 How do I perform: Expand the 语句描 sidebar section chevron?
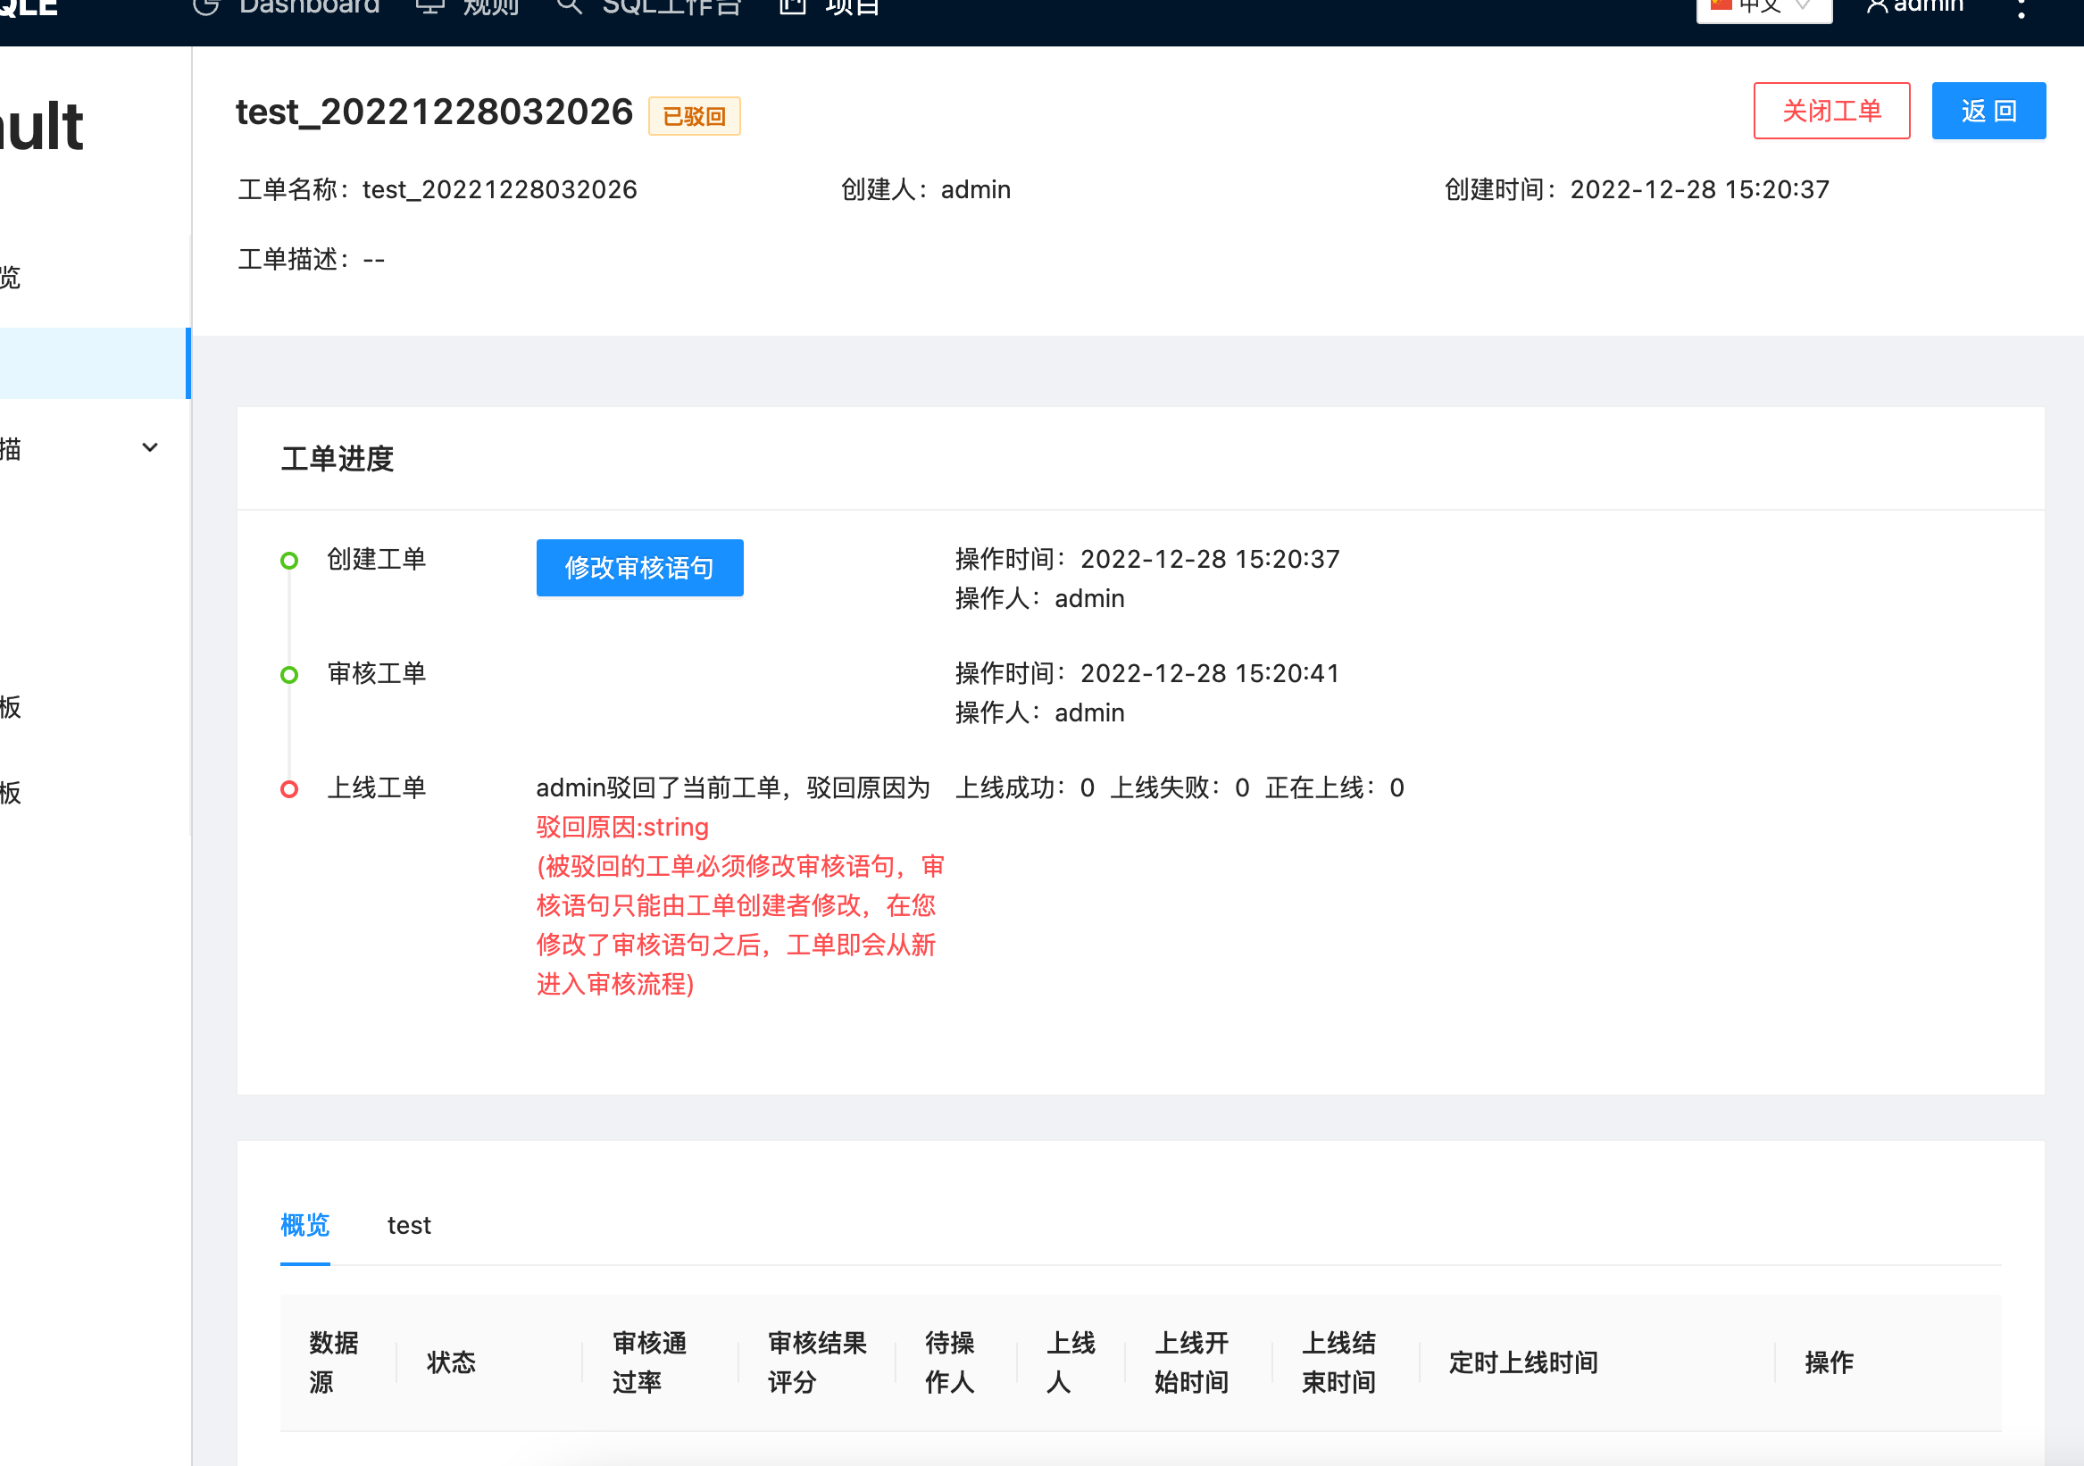point(149,447)
